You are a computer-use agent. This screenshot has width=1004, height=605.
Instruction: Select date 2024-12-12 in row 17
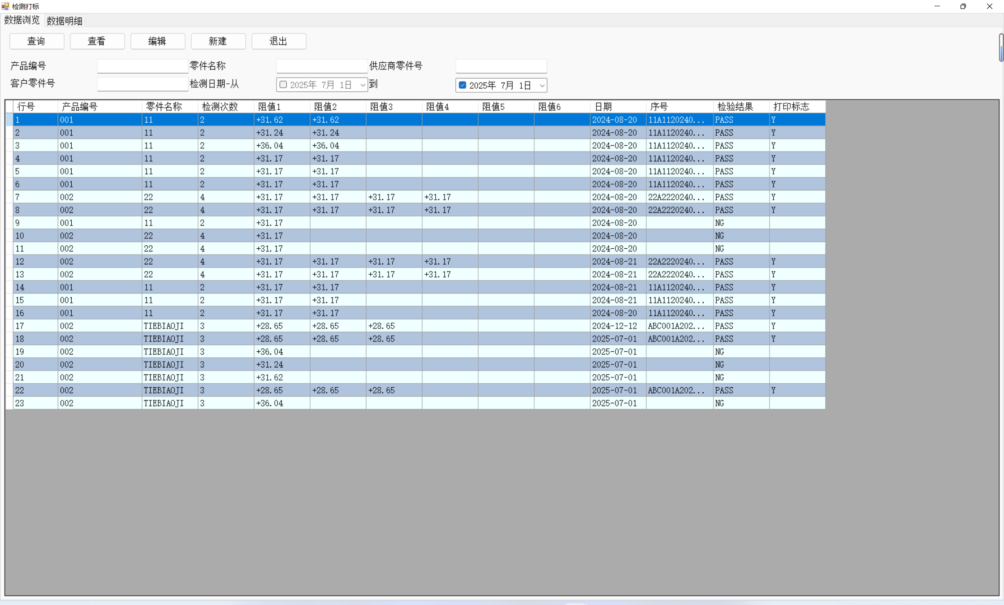coord(618,326)
